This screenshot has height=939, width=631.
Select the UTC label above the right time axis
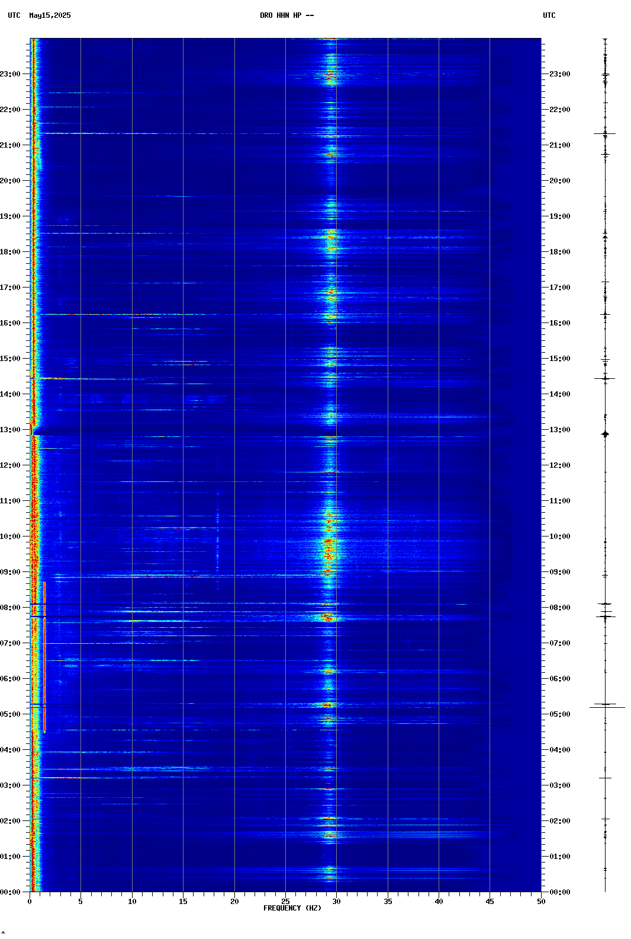[549, 15]
